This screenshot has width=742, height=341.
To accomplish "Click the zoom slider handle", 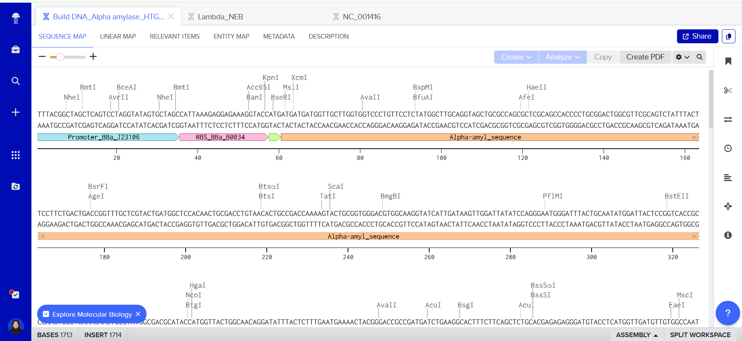I will point(60,57).
